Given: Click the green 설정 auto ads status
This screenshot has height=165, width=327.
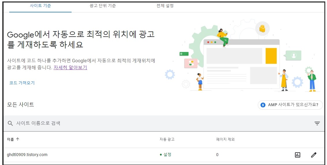Looking at the screenshot, I should [165, 155].
